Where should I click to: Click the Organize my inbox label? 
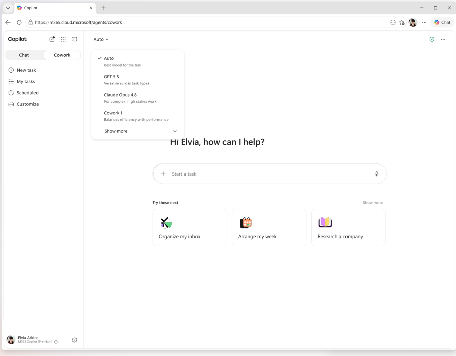[180, 237]
